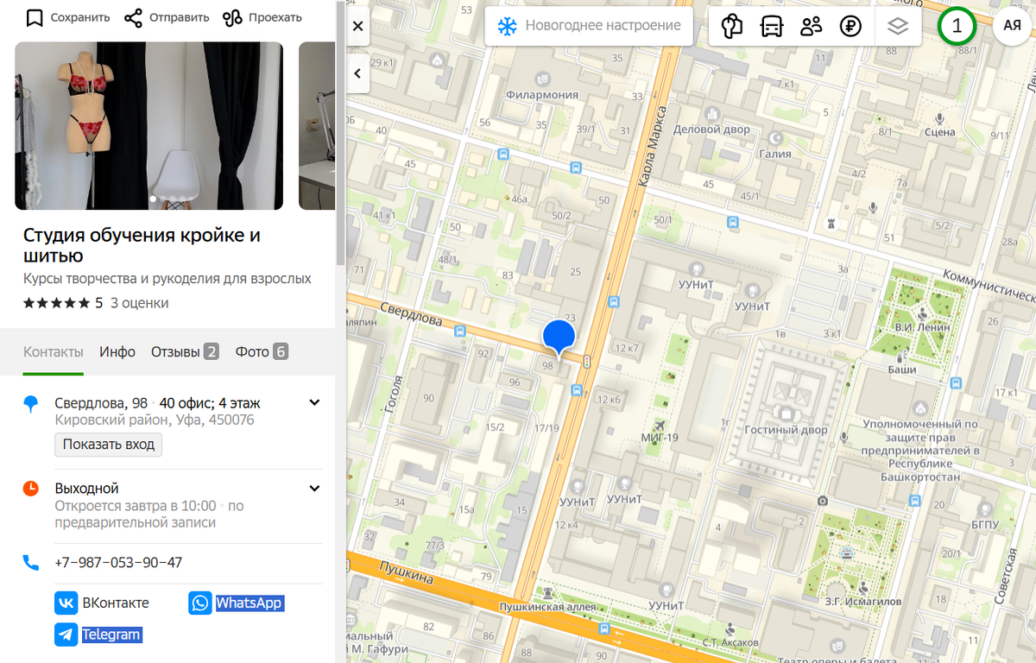Click the Свердлова street label
Screen dimensions: 1036x663
(x=412, y=316)
